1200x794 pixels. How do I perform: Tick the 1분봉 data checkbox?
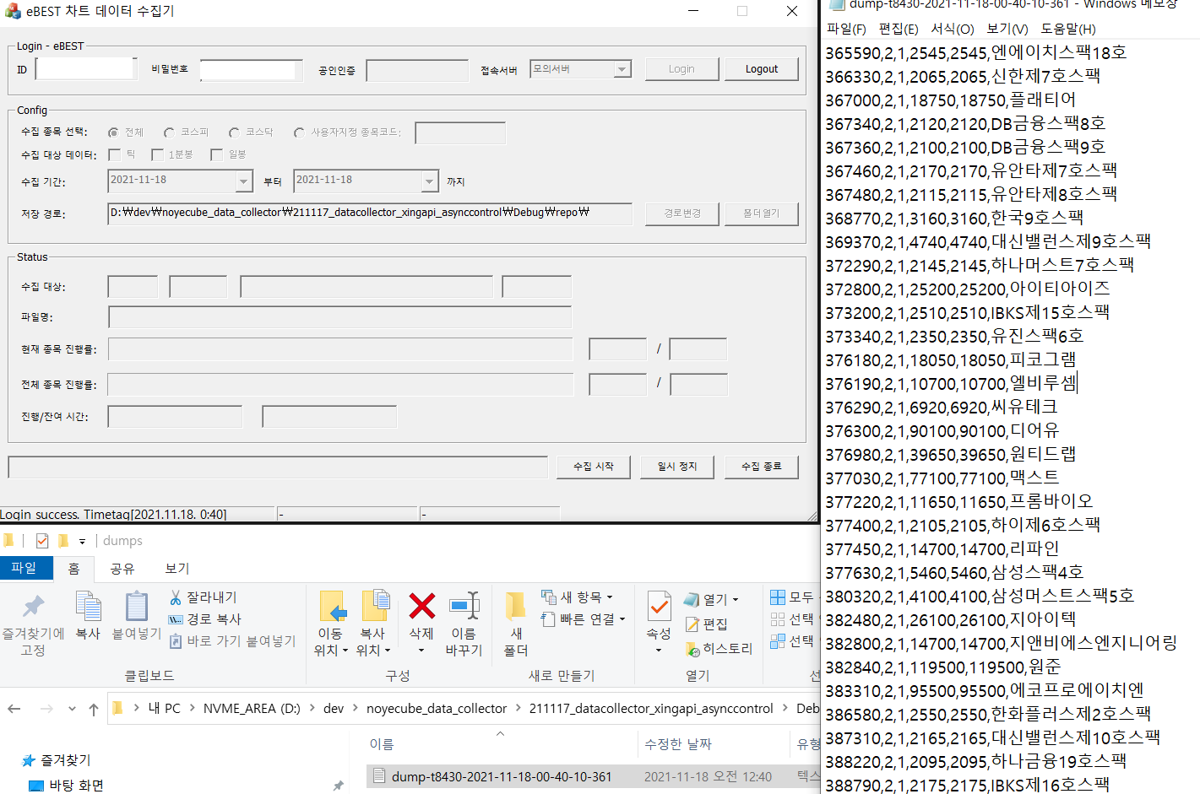pos(157,154)
